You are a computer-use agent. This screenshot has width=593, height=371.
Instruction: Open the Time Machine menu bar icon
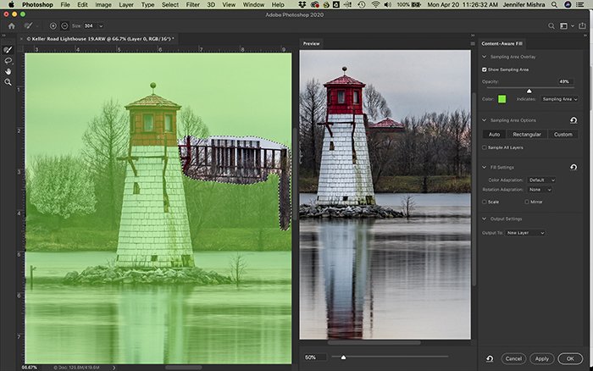362,4
